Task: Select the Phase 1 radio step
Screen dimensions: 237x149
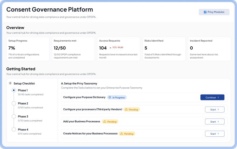Action: coord(14,90)
